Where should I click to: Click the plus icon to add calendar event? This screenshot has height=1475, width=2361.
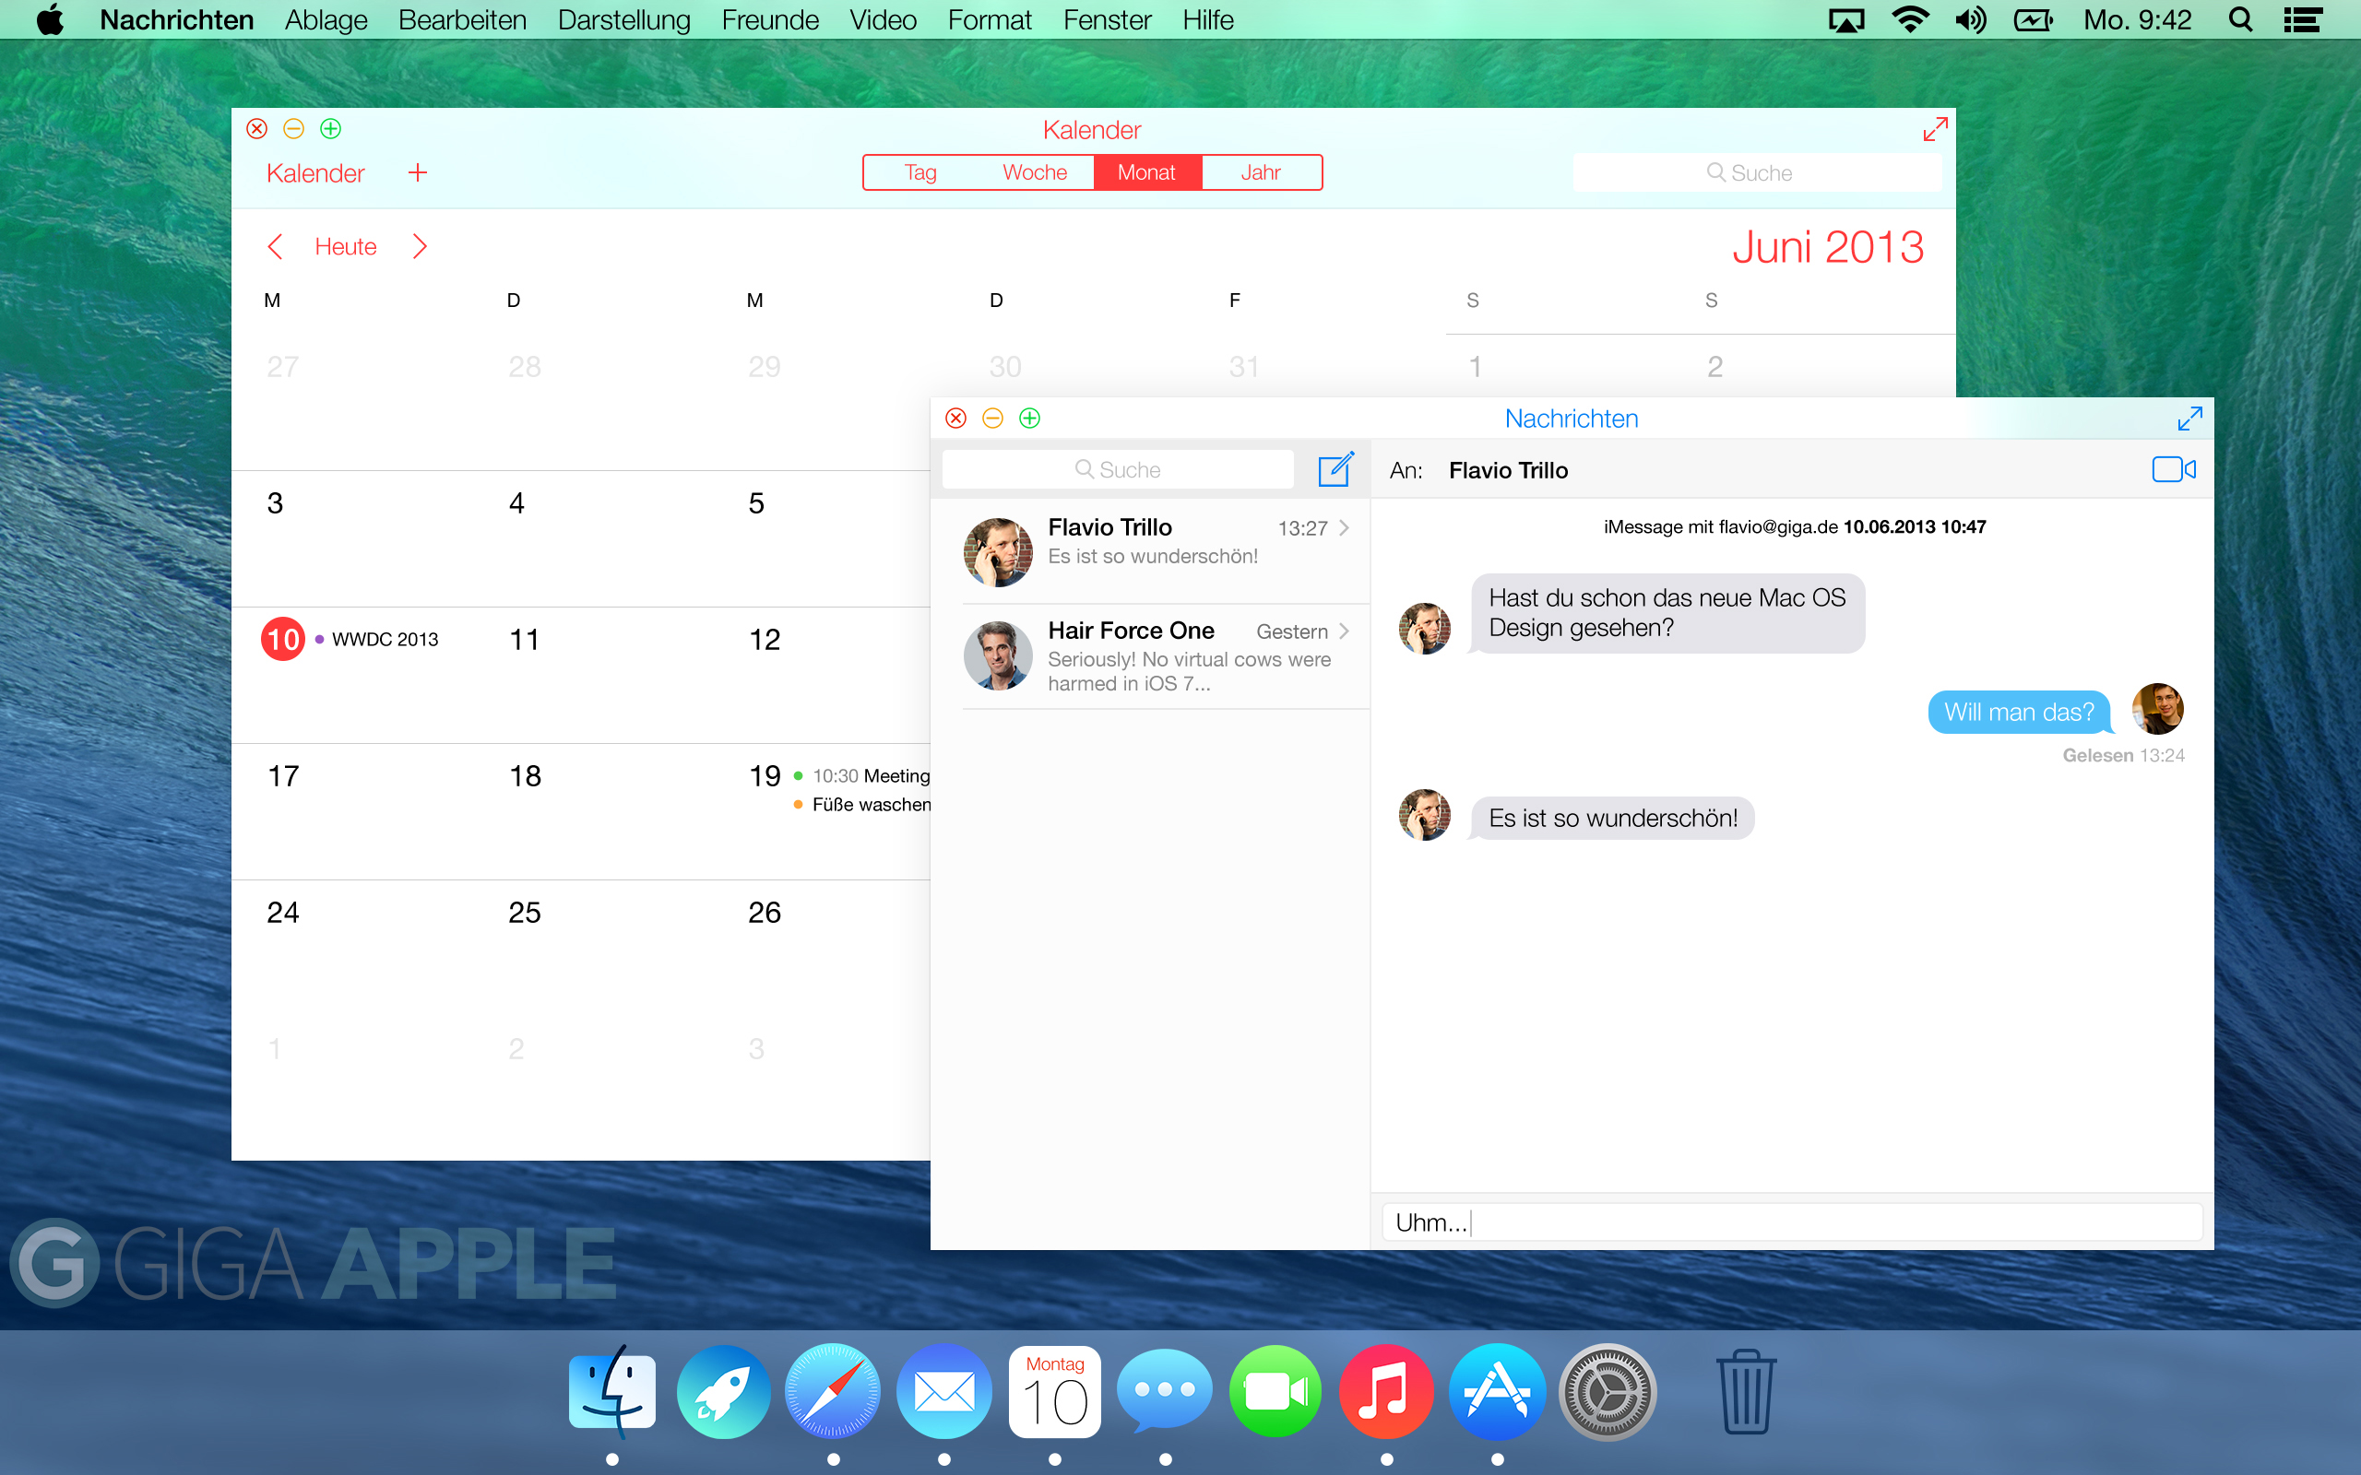point(418,172)
